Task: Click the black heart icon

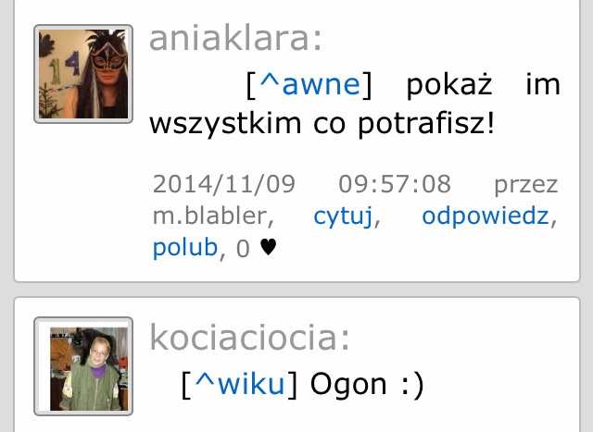Action: pyautogui.click(x=269, y=248)
